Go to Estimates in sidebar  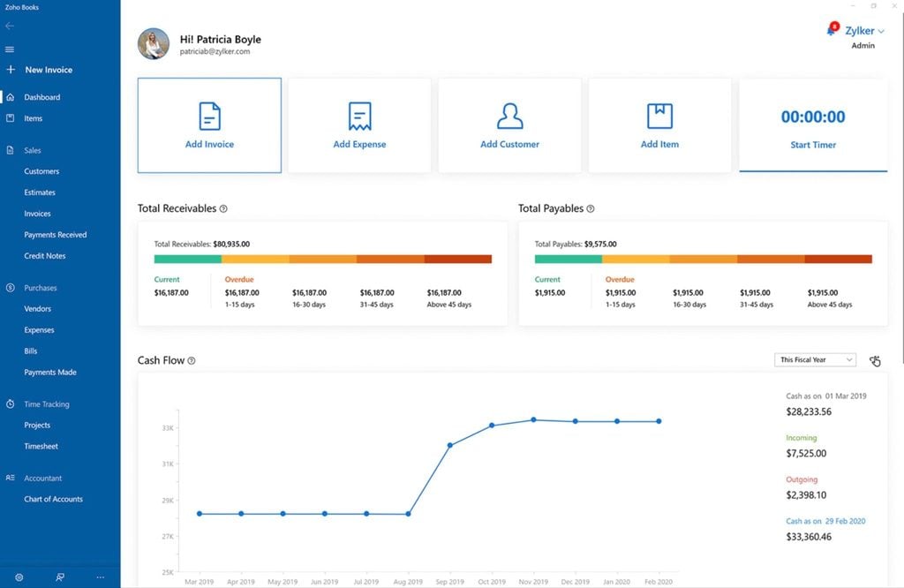pos(40,192)
